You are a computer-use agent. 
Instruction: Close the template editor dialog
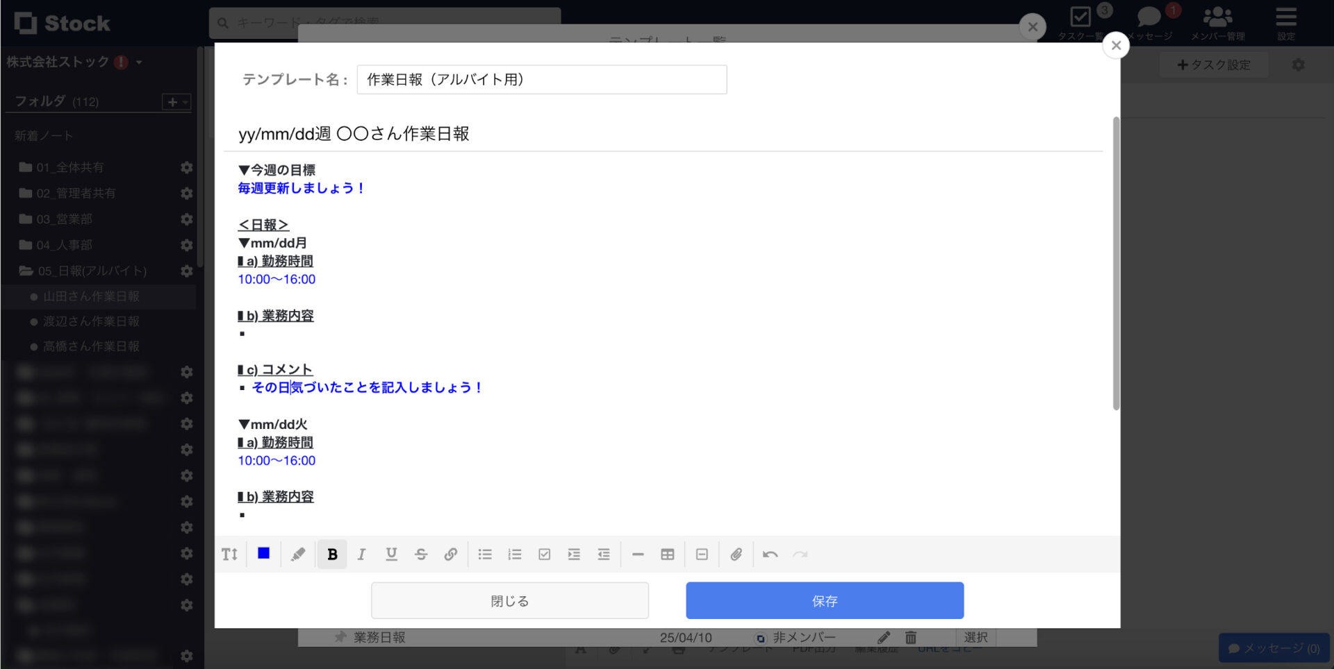[x=1116, y=45]
